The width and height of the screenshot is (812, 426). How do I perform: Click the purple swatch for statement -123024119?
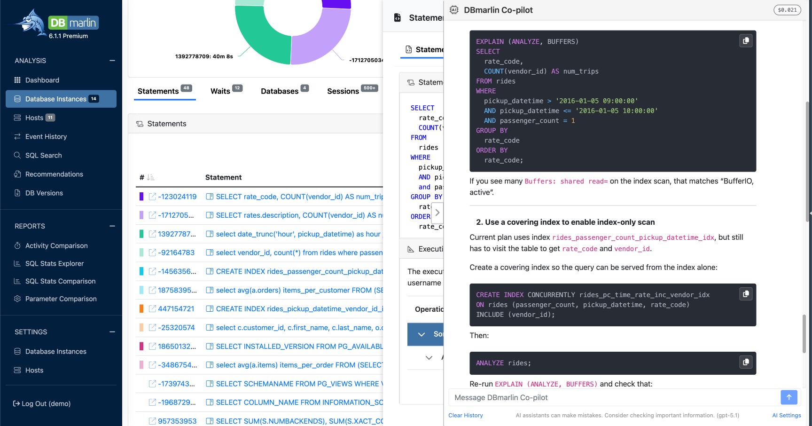(141, 197)
